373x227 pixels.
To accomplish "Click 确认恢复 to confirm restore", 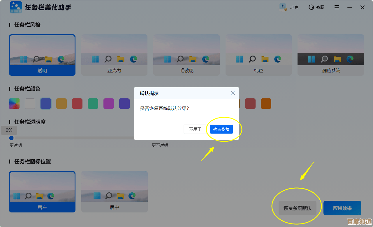I will click(221, 129).
